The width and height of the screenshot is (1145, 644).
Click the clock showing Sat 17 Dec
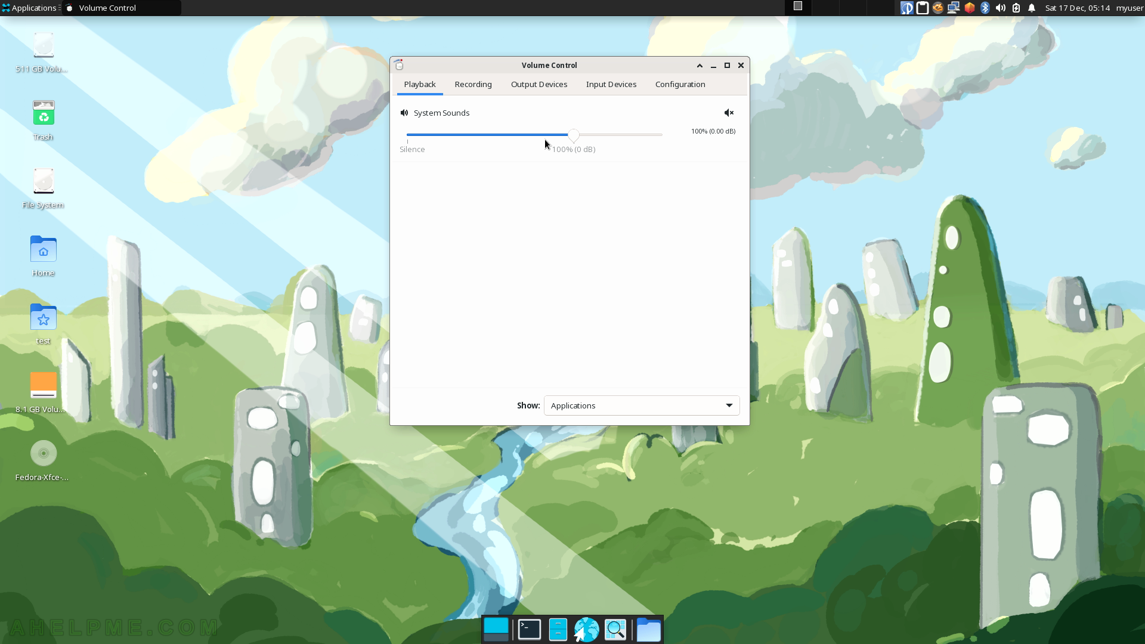pos(1077,8)
